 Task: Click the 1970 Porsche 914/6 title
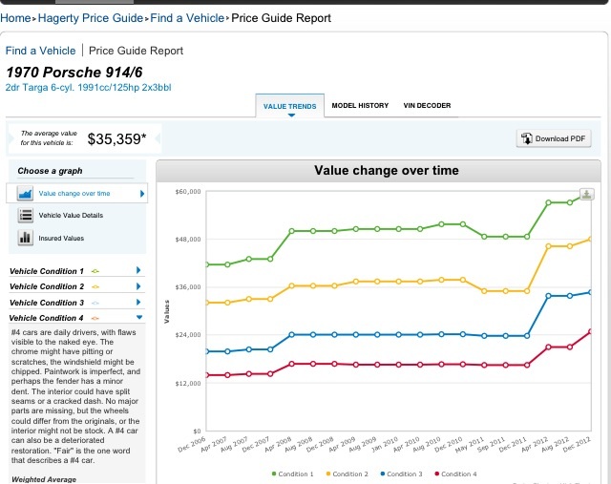point(74,73)
